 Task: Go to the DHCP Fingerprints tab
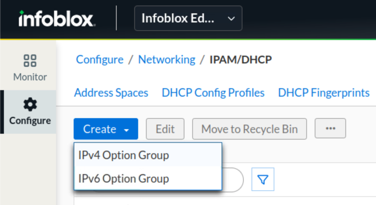324,93
